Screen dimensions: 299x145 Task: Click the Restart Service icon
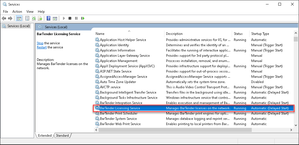click(83, 18)
